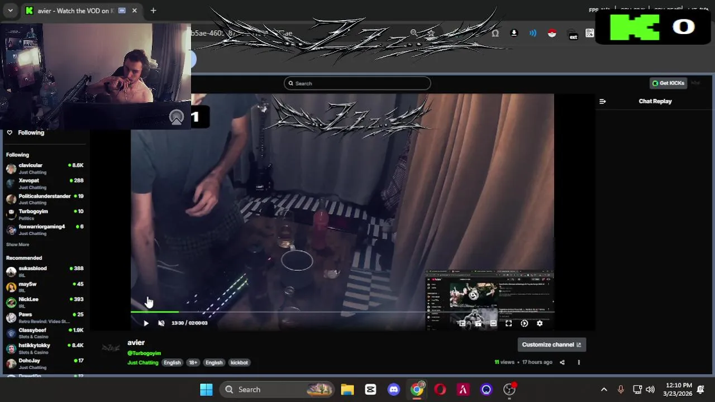Open clavicular channel in Following list
The width and height of the screenshot is (715, 402).
point(45,168)
